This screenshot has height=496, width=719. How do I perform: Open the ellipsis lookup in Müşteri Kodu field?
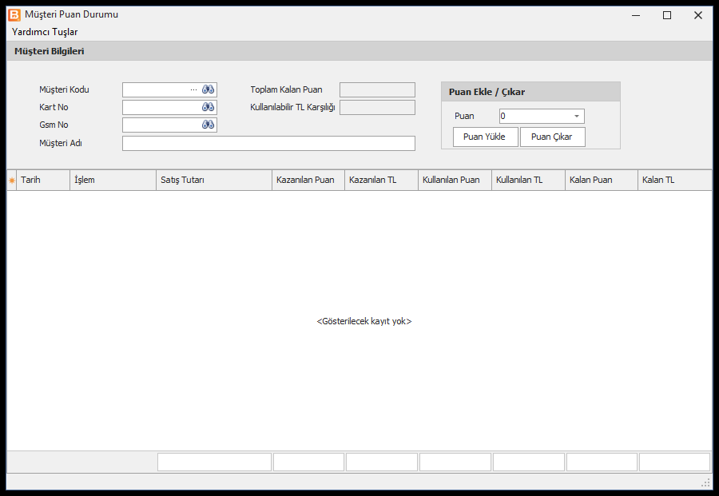(x=193, y=89)
